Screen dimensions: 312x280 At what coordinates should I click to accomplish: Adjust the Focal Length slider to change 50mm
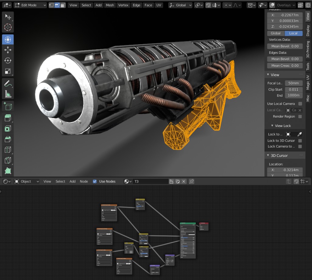(293, 83)
